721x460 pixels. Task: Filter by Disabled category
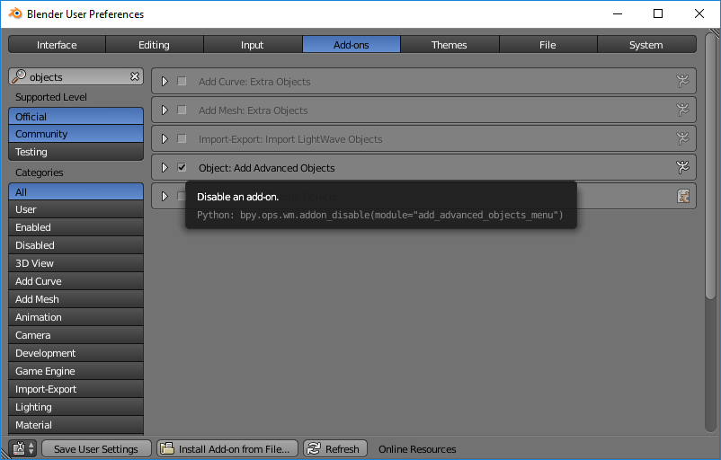76,245
